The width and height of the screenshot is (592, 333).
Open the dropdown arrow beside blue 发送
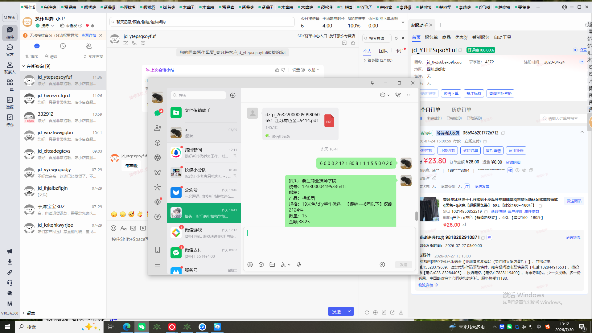tap(349, 311)
